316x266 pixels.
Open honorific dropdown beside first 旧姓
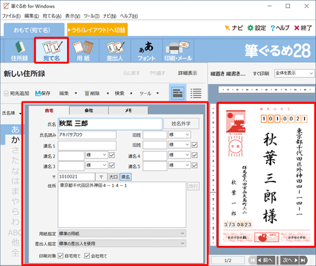point(179,134)
